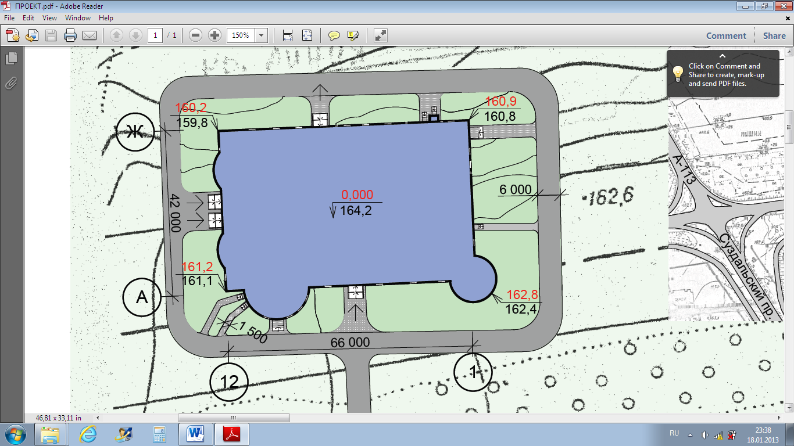Viewport: 794px width, 446px height.
Task: Send file by email using envelope icon
Action: pyautogui.click(x=90, y=35)
